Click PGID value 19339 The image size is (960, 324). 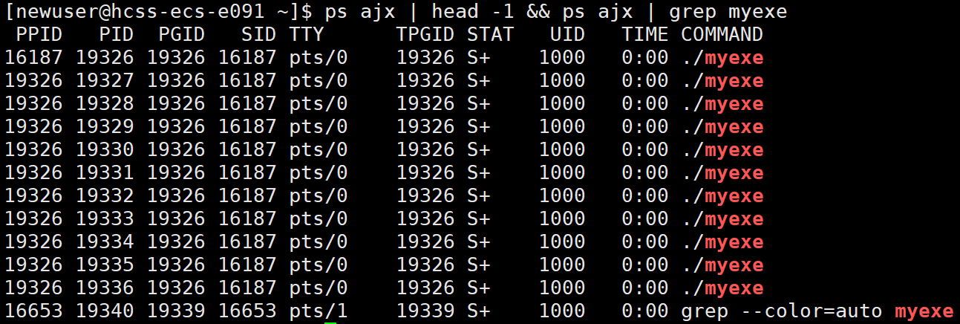pyautogui.click(x=176, y=311)
